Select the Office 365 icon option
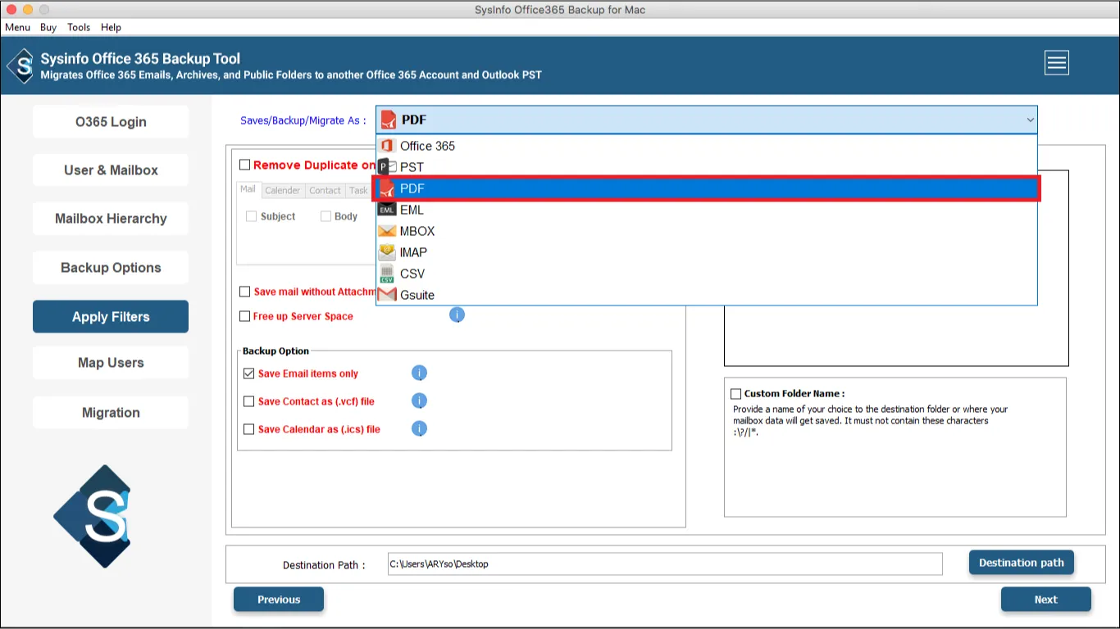 [x=387, y=146]
